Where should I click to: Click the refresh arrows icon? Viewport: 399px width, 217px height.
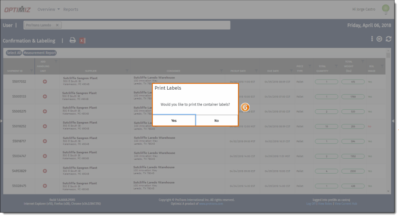click(388, 39)
